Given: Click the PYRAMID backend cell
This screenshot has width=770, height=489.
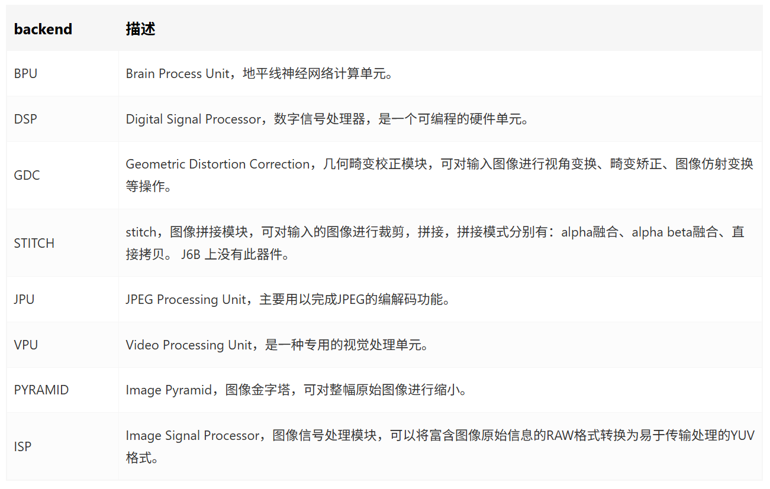Looking at the screenshot, I should pos(41,390).
